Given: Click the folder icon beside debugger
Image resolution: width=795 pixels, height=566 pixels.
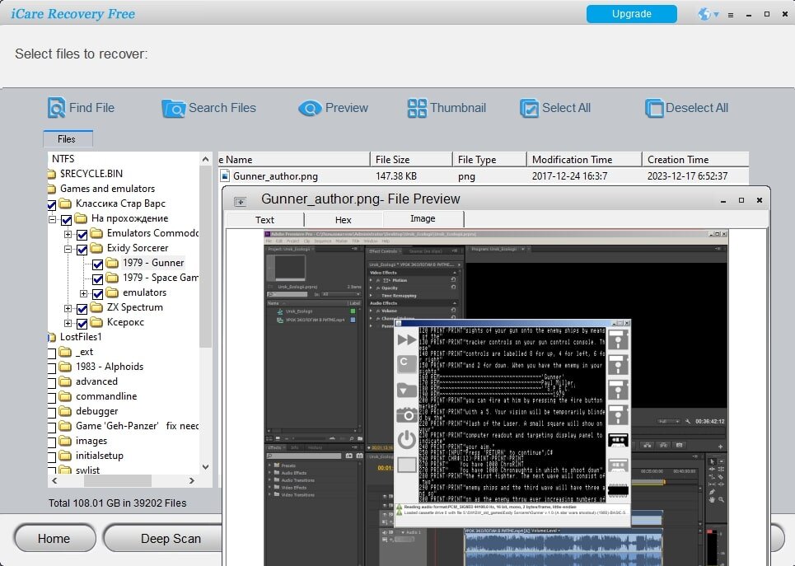Looking at the screenshot, I should pos(65,411).
